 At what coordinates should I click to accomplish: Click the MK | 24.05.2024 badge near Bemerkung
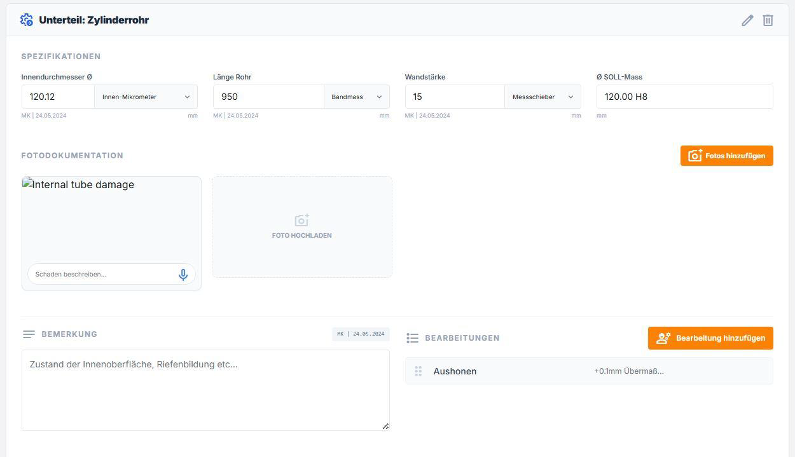361,334
